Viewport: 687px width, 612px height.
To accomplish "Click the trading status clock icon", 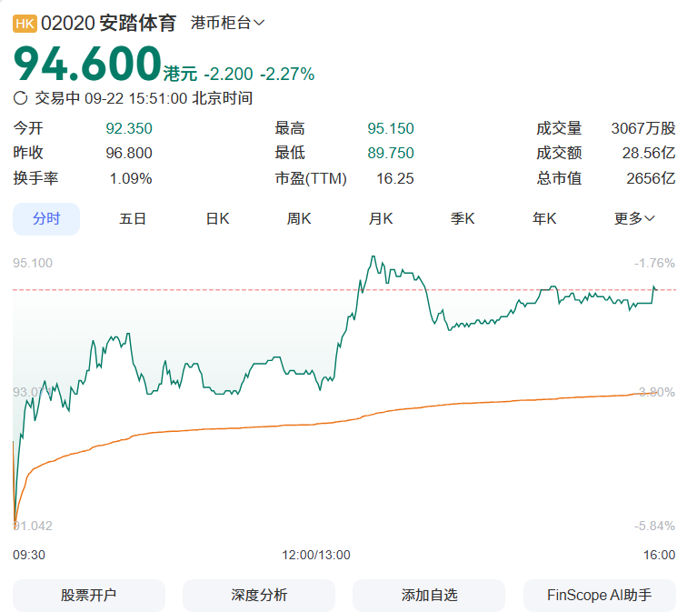I will 21,98.
